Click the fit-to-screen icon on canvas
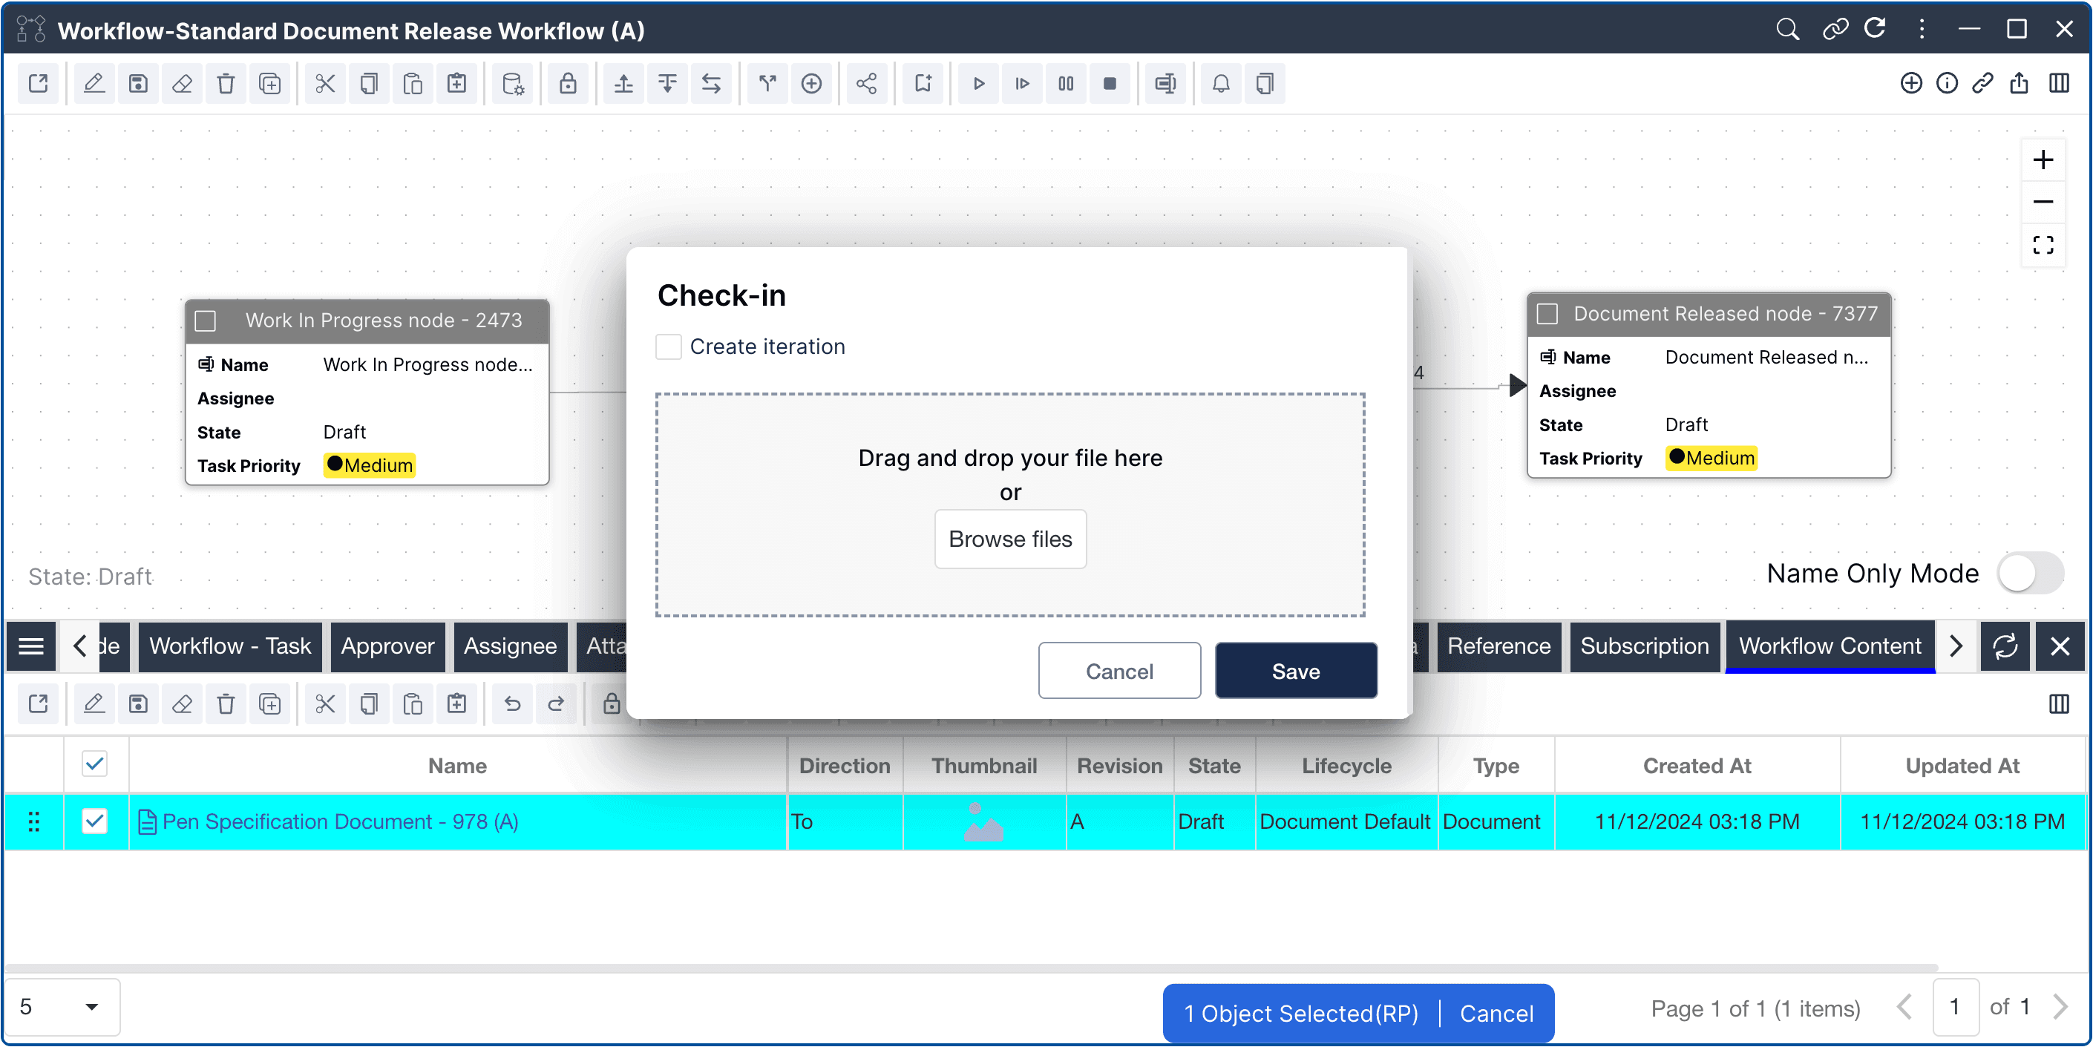Viewport: 2093px width, 1047px height. tap(2043, 246)
